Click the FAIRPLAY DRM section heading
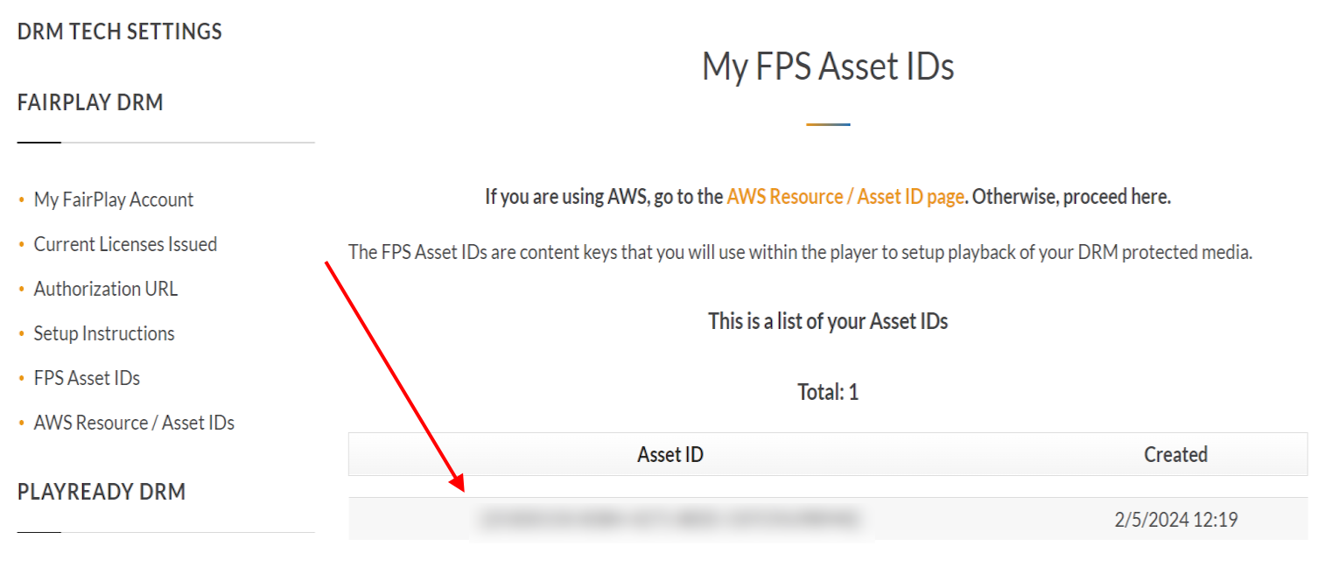1318x574 pixels. 90,102
